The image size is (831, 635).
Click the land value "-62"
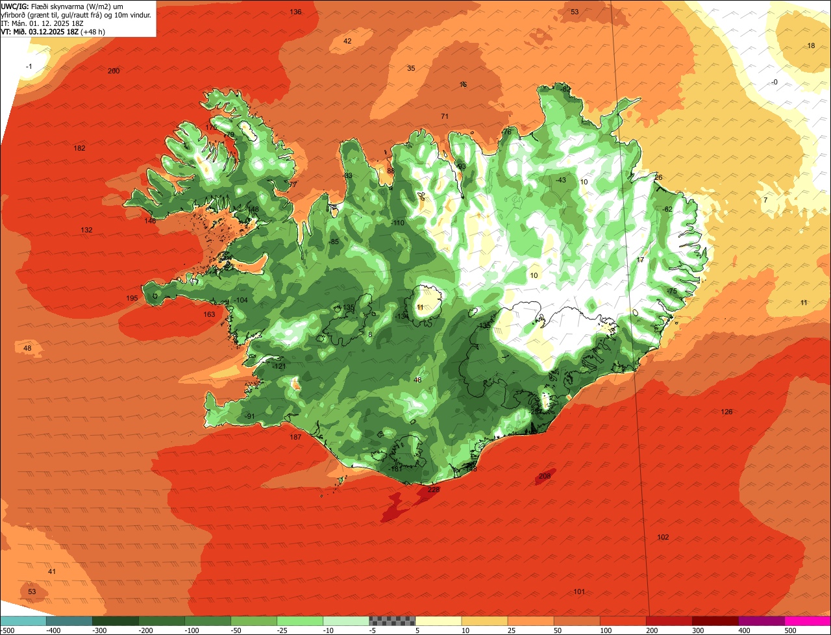(x=667, y=209)
